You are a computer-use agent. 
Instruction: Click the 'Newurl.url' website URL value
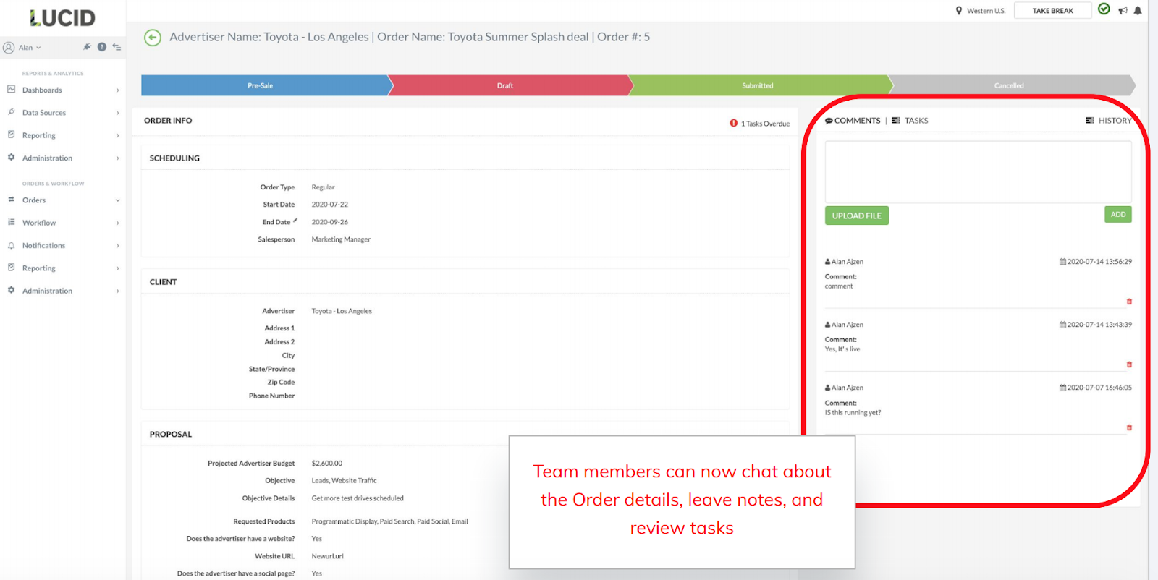tap(328, 556)
